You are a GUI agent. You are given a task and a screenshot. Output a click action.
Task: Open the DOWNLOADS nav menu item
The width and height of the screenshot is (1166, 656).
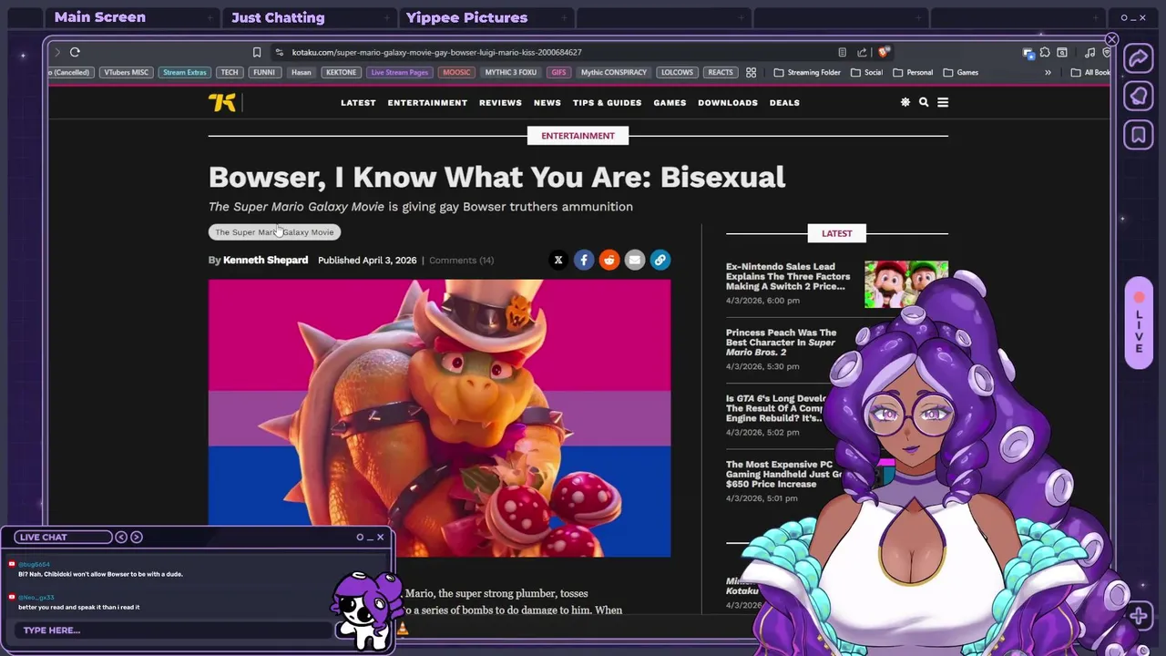point(728,103)
